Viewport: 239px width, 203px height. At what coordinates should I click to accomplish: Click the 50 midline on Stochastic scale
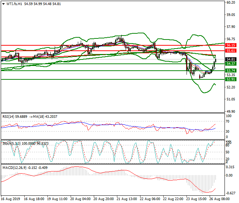coord(227,152)
